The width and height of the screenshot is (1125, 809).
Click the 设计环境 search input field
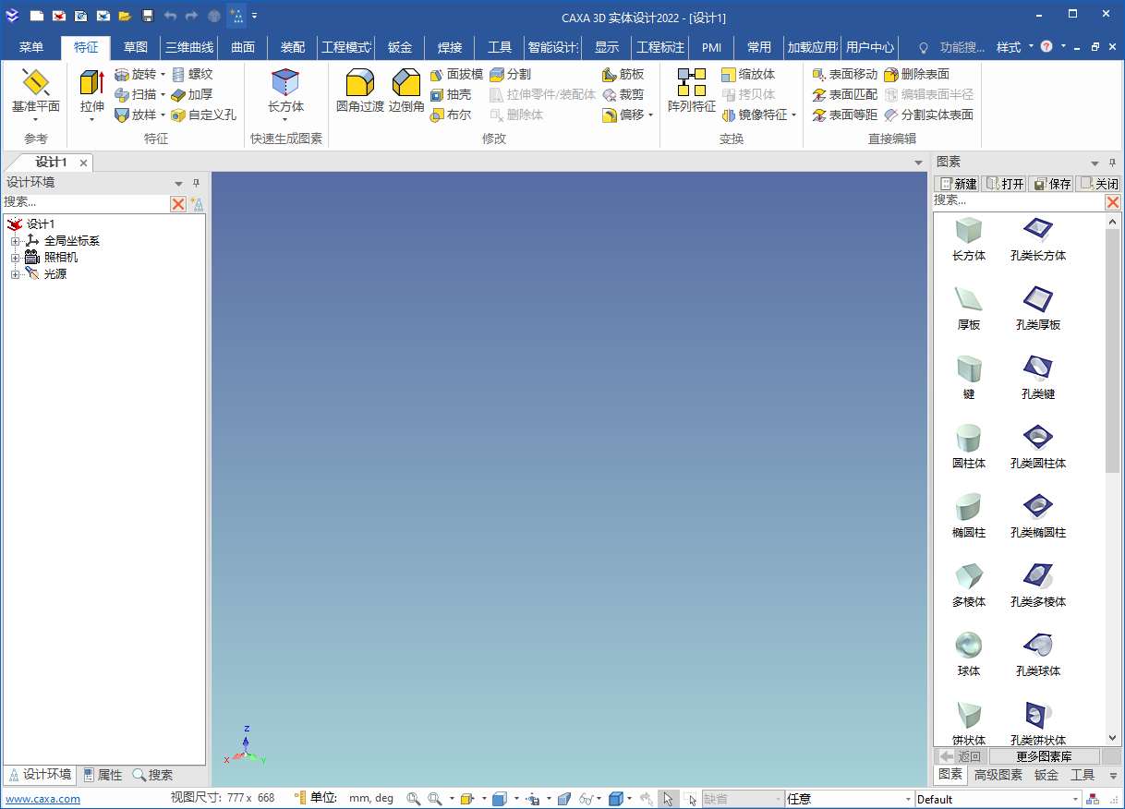(x=85, y=202)
